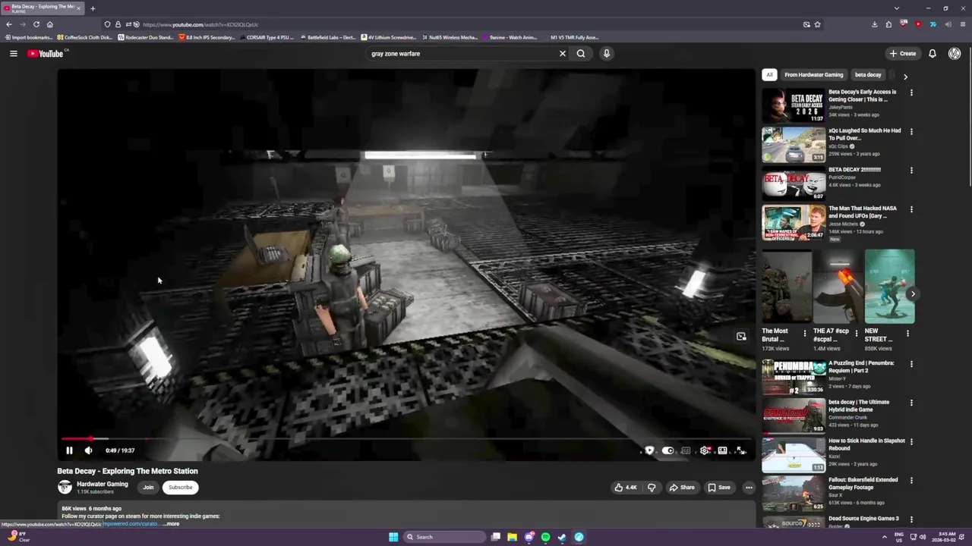Open the red YouTube extension icon

point(918,24)
